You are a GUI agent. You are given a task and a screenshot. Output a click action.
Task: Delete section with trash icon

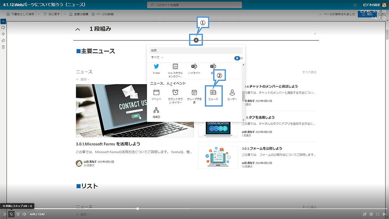pos(3,47)
